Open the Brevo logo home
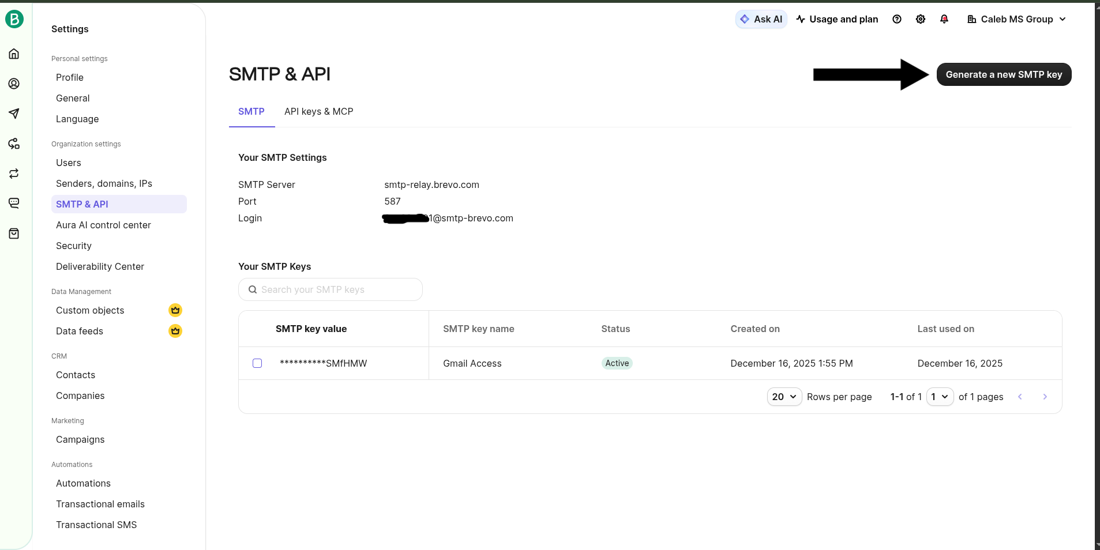Viewport: 1100px width, 550px height. tap(14, 19)
